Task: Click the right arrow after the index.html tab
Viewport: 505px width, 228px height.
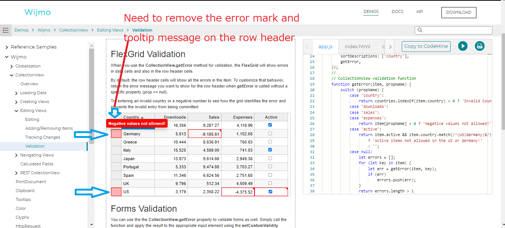Action: (390, 47)
